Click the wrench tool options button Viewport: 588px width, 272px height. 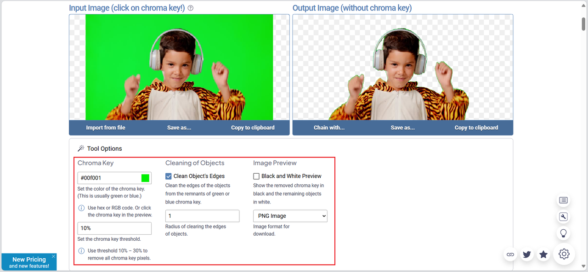[x=564, y=217]
